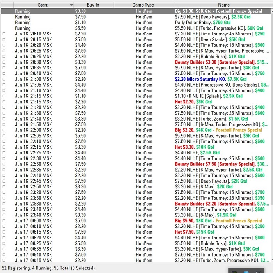Select $7.50 Time Tourney 25 Minutes $600
273x273 pixels.
coord(136,113)
